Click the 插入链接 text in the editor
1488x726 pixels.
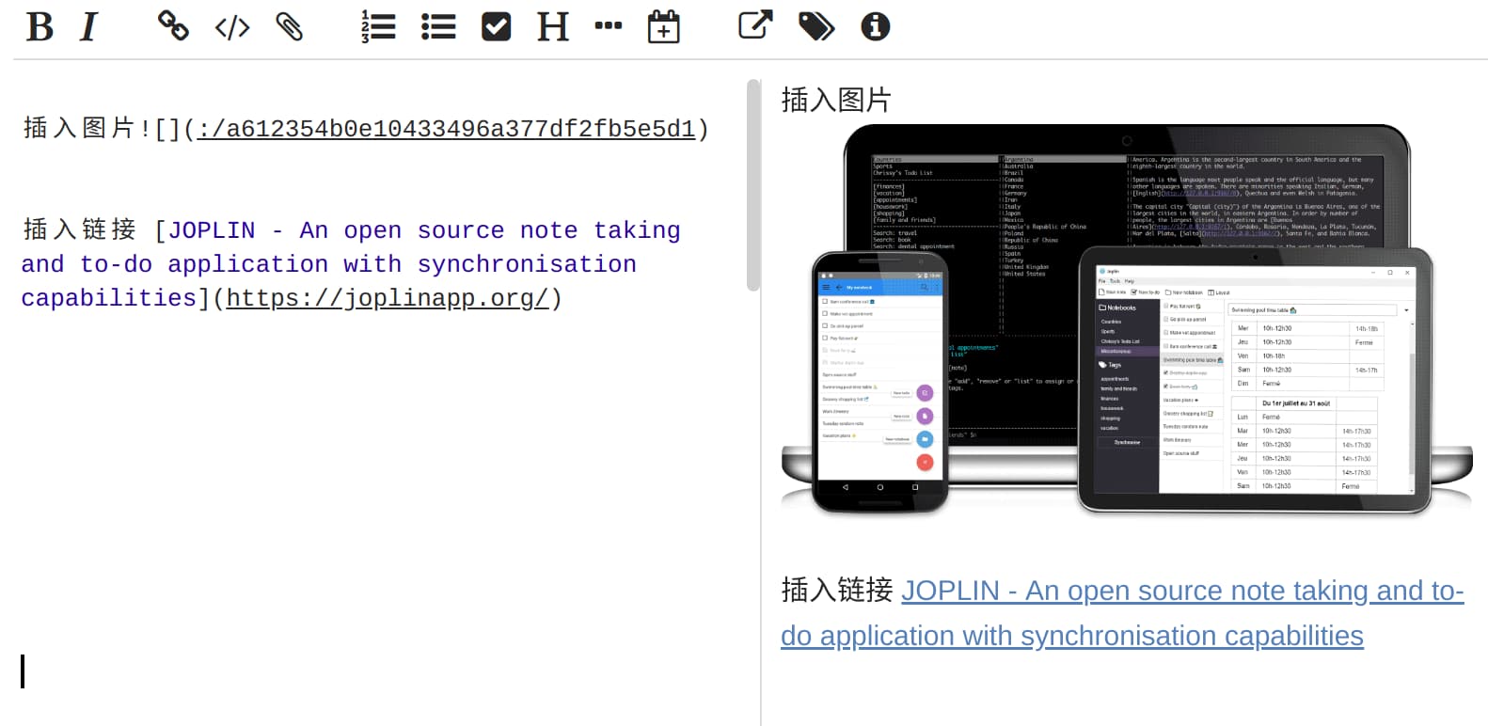pyautogui.click(x=80, y=229)
